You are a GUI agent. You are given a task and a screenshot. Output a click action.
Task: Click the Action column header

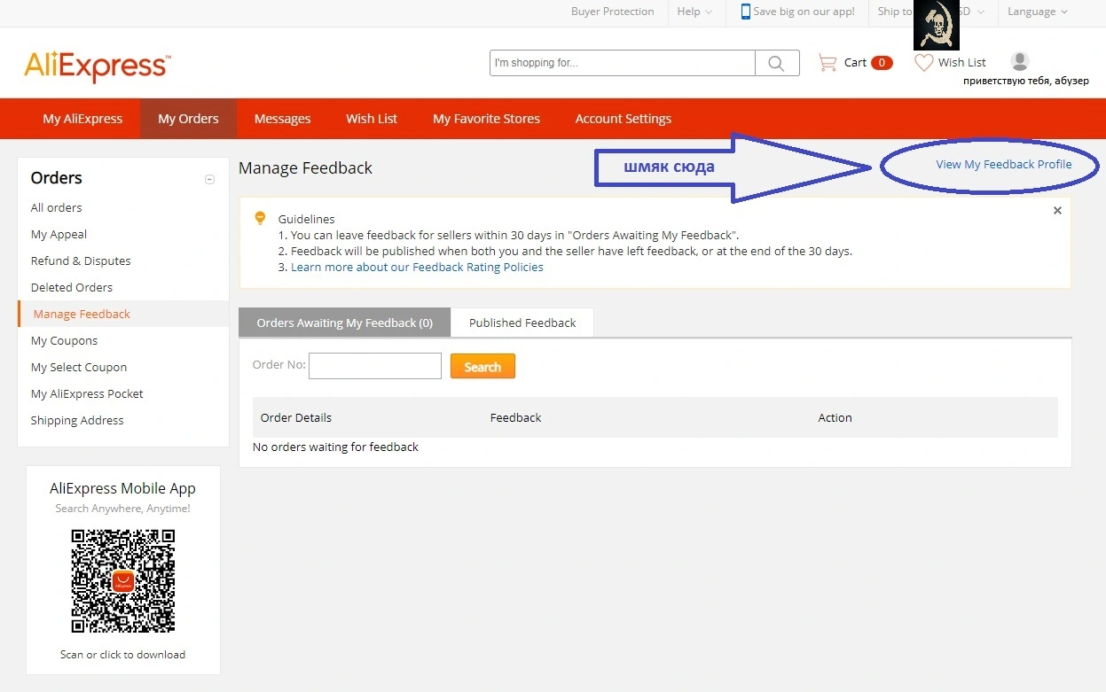pyautogui.click(x=835, y=417)
